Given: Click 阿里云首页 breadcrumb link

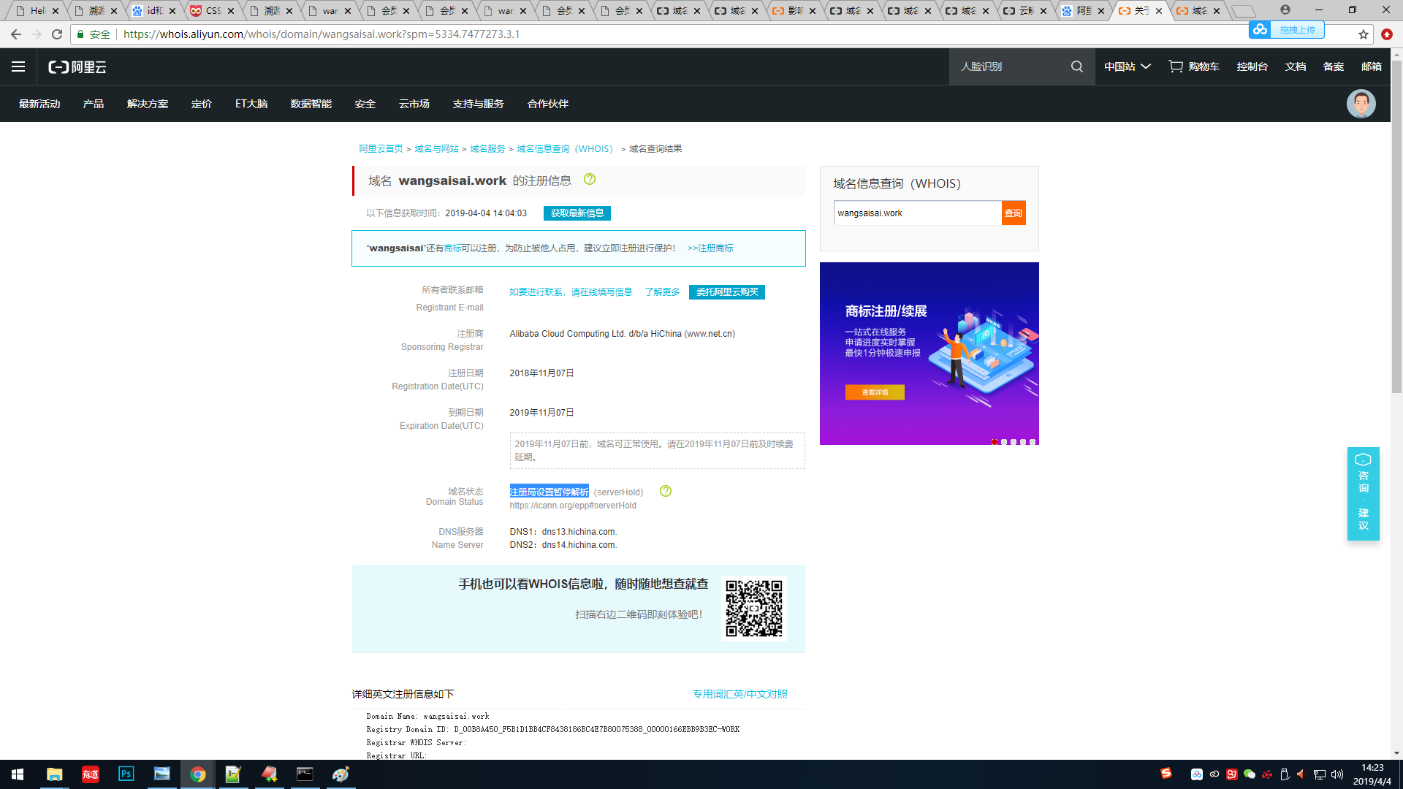Looking at the screenshot, I should [x=381, y=149].
